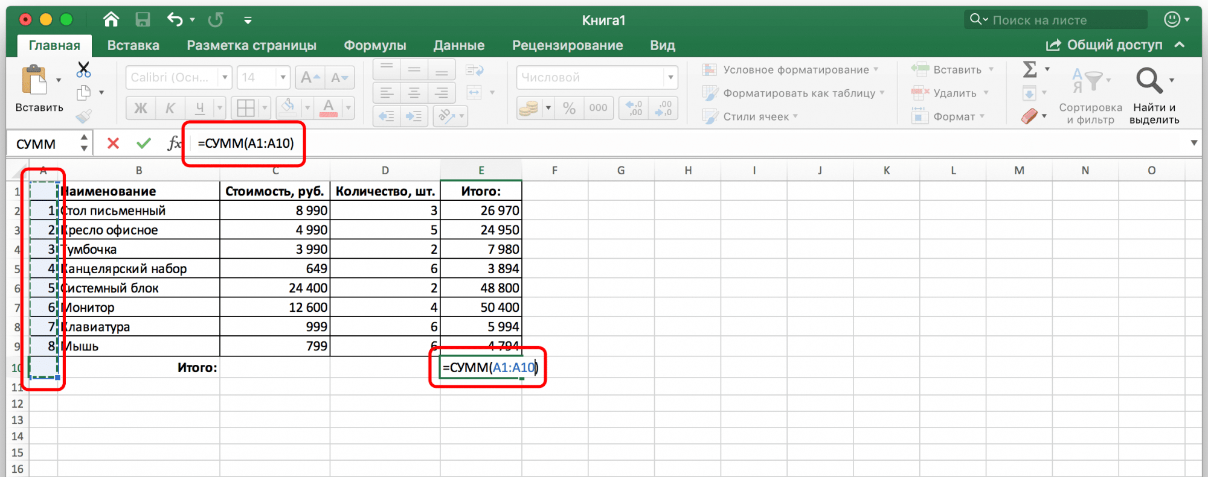Toggle center text horizontally

click(414, 93)
